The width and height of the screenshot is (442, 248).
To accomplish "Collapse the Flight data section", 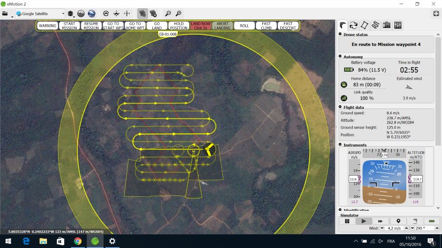I will coord(340,107).
